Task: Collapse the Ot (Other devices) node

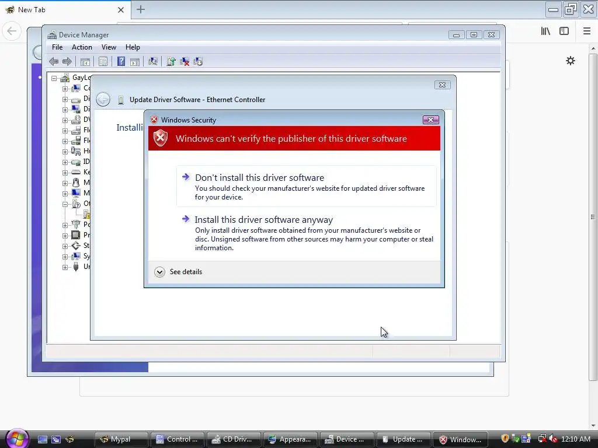Action: coord(65,204)
